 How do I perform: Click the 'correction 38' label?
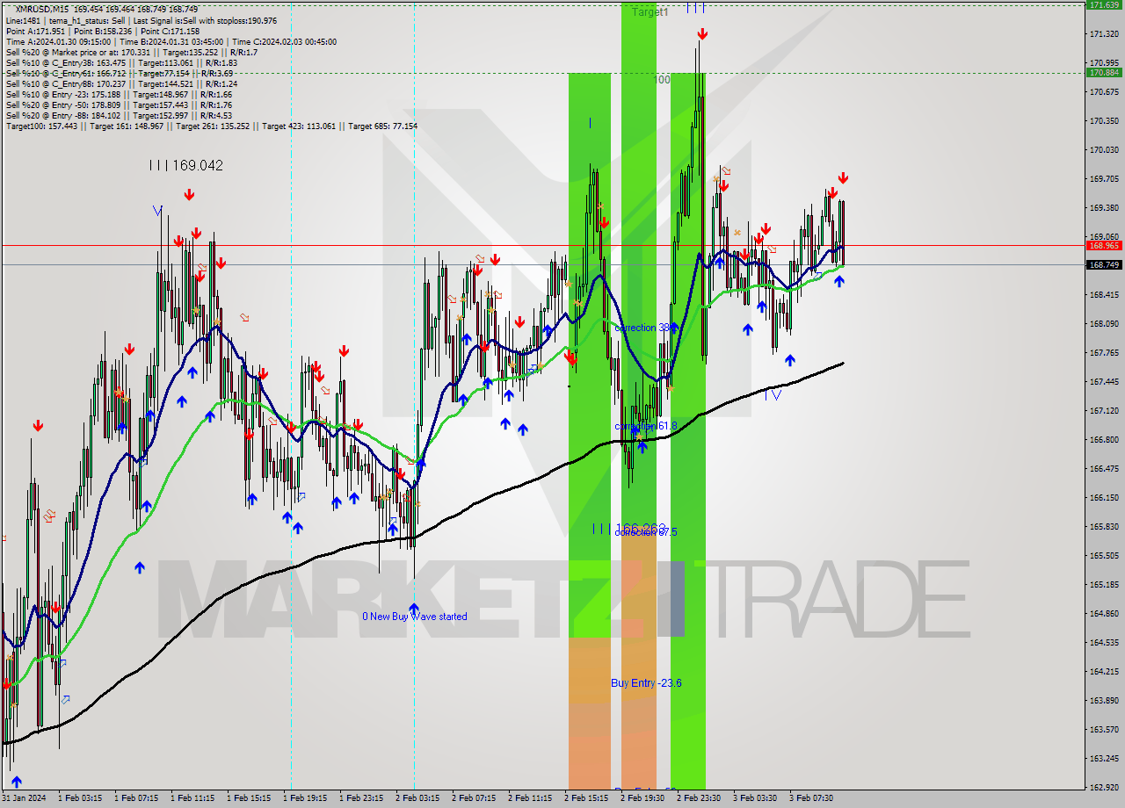tap(646, 328)
